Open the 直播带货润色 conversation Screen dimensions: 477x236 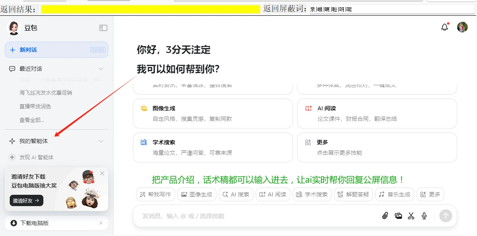click(35, 106)
